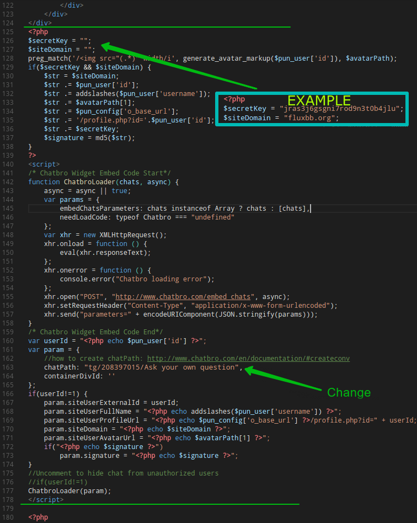Click the param.siteUserProfileUrl line
The width and height of the screenshot is (417, 523).
(230, 420)
